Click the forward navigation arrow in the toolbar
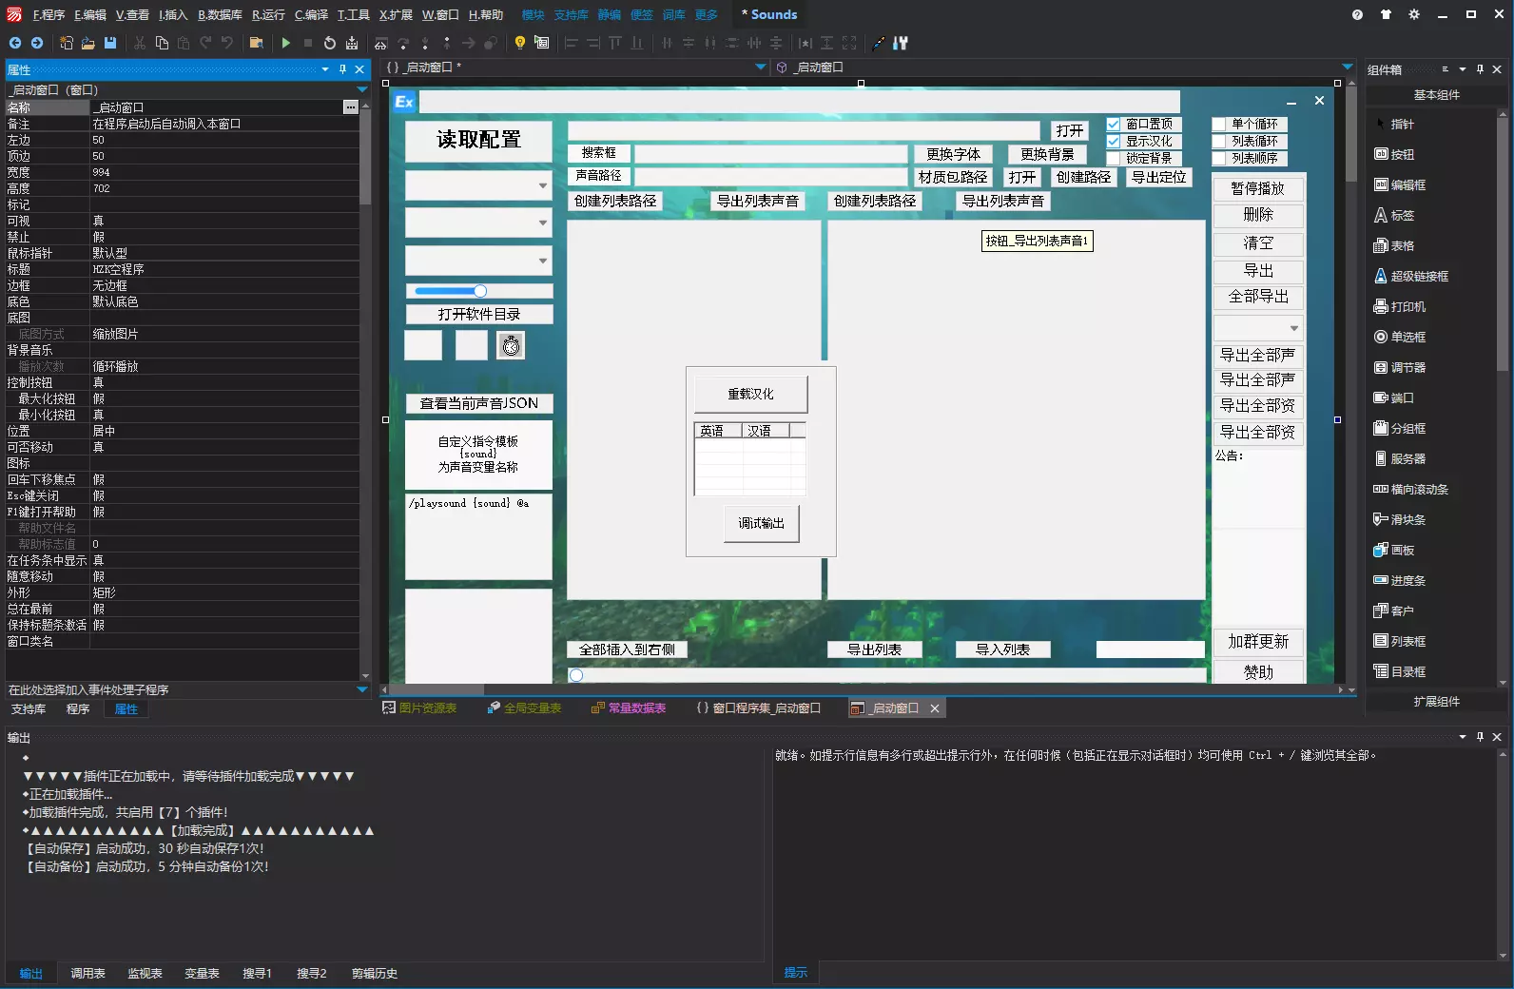Image resolution: width=1514 pixels, height=989 pixels. pos(37,43)
